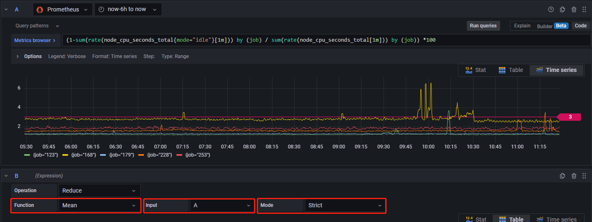Duplicate query A with copy icon
Screen dimensions: 592x222
click(x=562, y=9)
